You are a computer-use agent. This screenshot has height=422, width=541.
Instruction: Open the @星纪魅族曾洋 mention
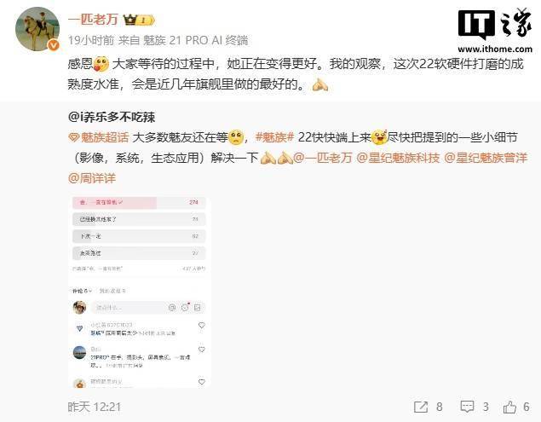[486, 158]
